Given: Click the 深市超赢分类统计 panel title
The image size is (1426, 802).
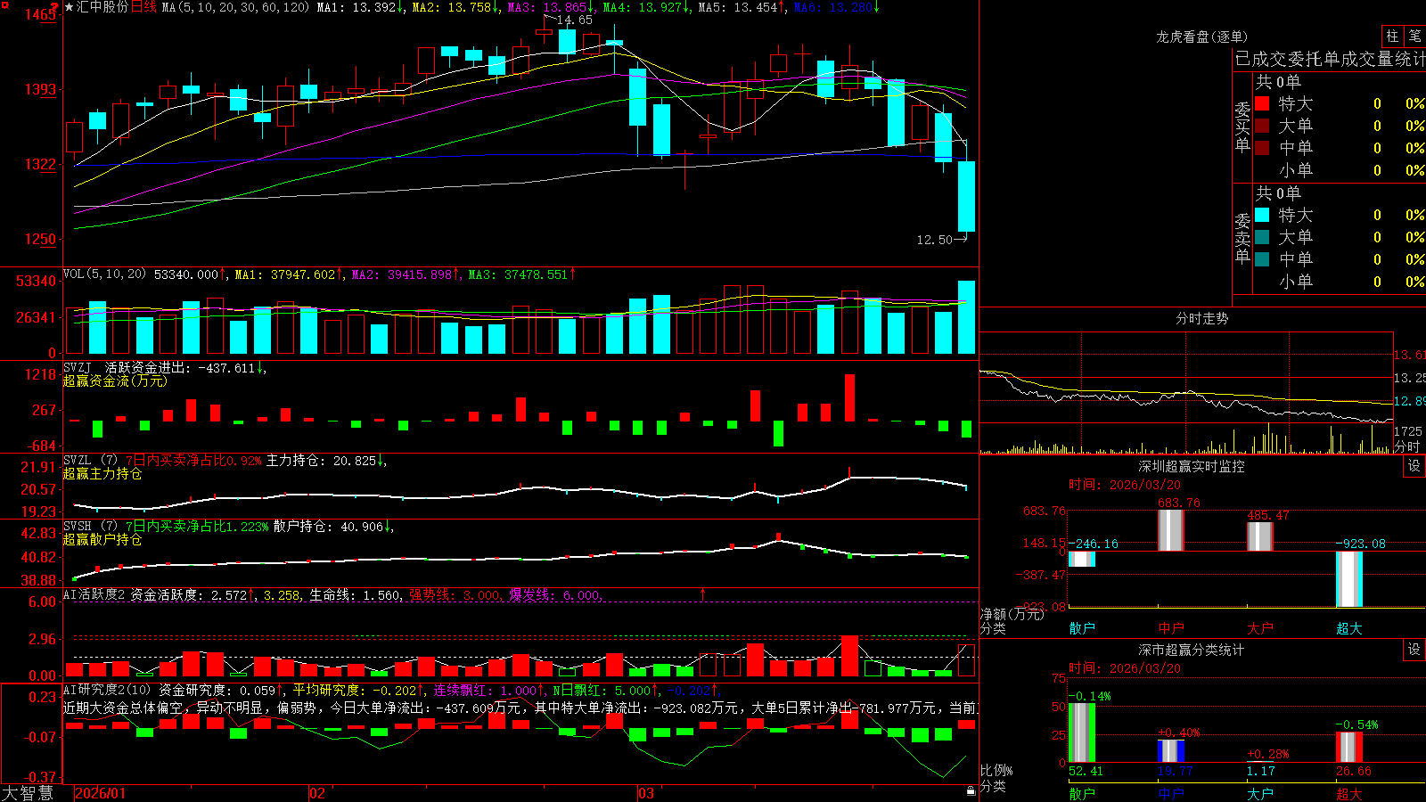Looking at the screenshot, I should pos(1191,650).
